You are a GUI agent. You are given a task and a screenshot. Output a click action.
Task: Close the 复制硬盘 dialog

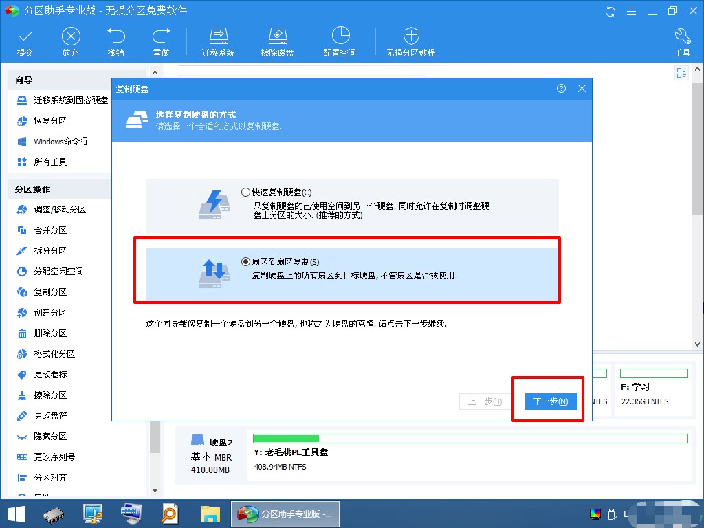[x=582, y=89]
